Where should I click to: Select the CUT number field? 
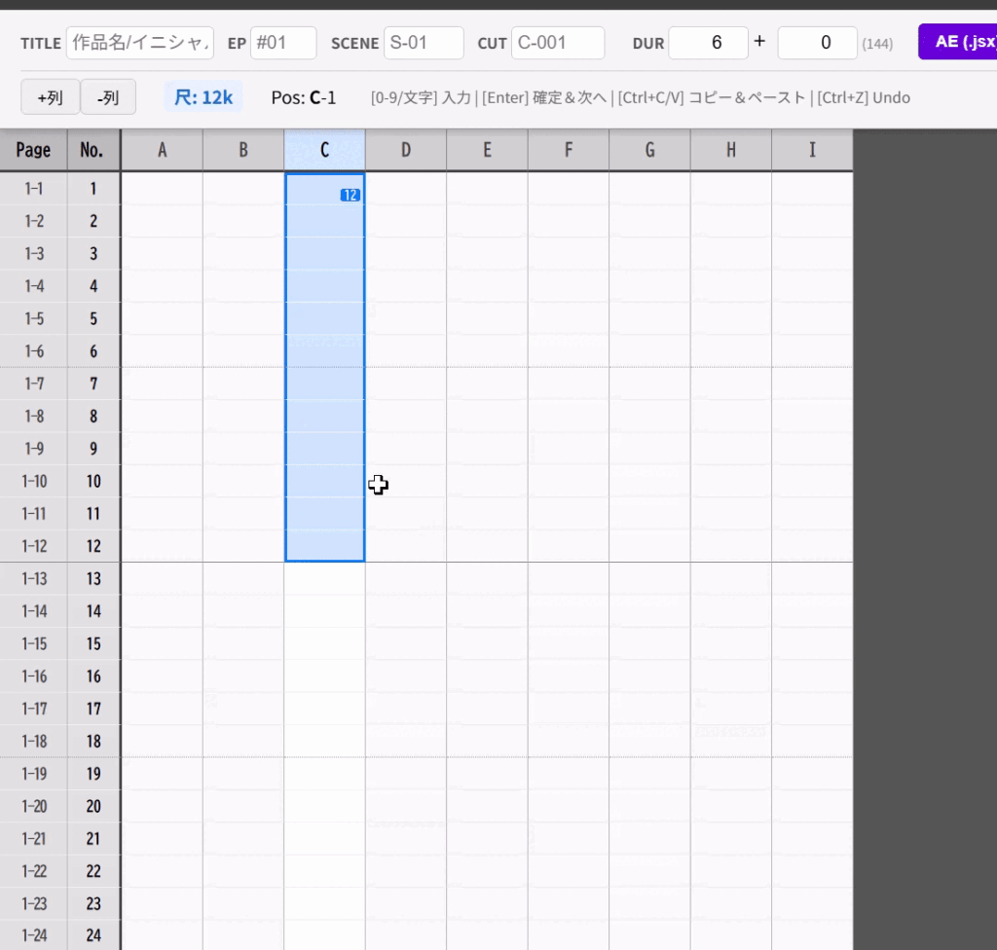pyautogui.click(x=558, y=43)
